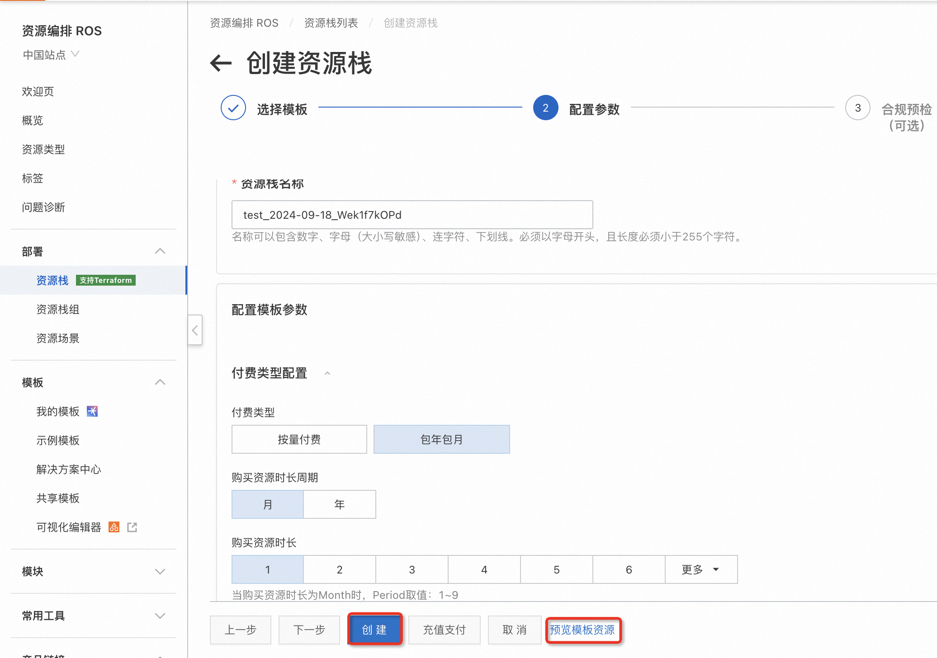The image size is (937, 658).
Task: Select purchase duration 5
Action: coord(557,569)
